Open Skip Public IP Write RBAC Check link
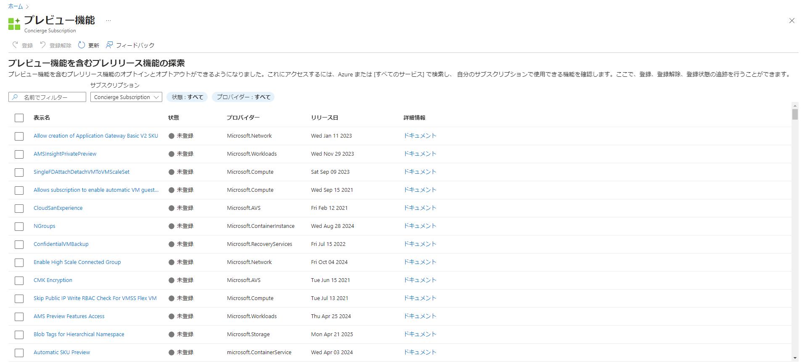Screen dimensions: 802x363 coord(95,298)
